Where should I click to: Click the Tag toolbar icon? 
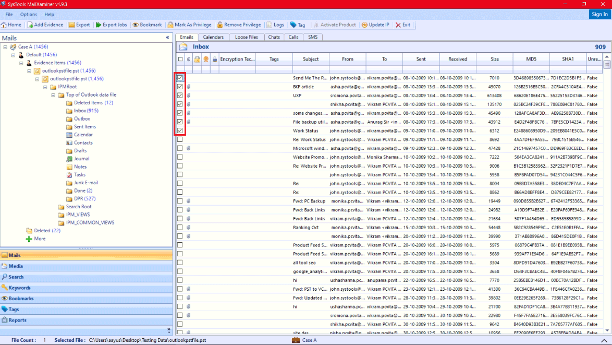click(293, 25)
